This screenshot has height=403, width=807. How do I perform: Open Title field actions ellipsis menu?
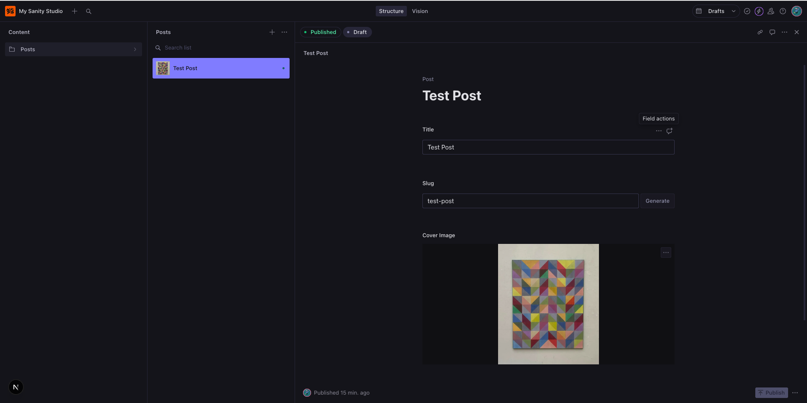click(x=659, y=131)
